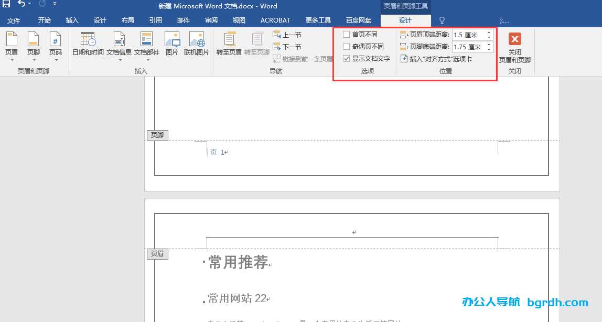This screenshot has width=602, height=322.
Task: Increase 页眉顶端距离 with the up stepper
Action: pyautogui.click(x=488, y=32)
